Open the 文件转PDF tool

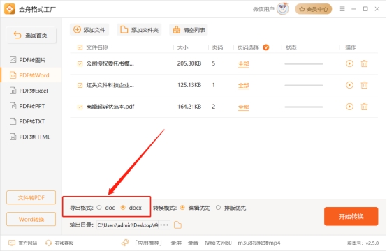coord(31,197)
